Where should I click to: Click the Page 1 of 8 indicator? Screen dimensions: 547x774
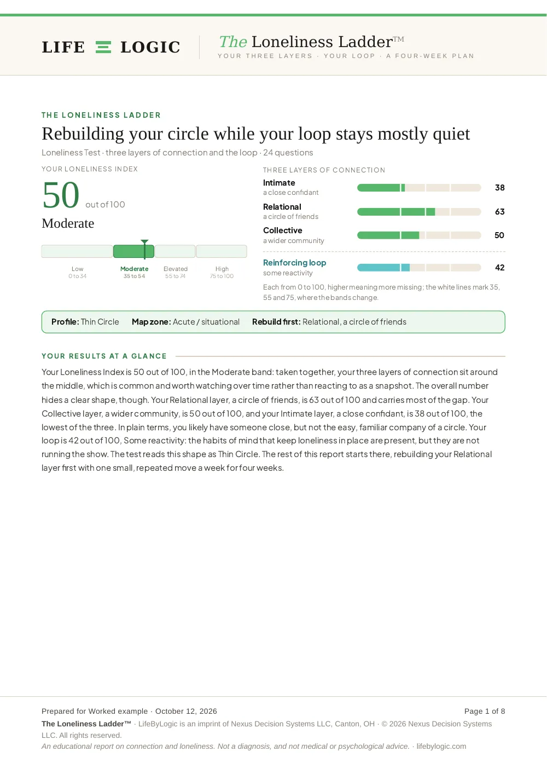[x=485, y=711]
